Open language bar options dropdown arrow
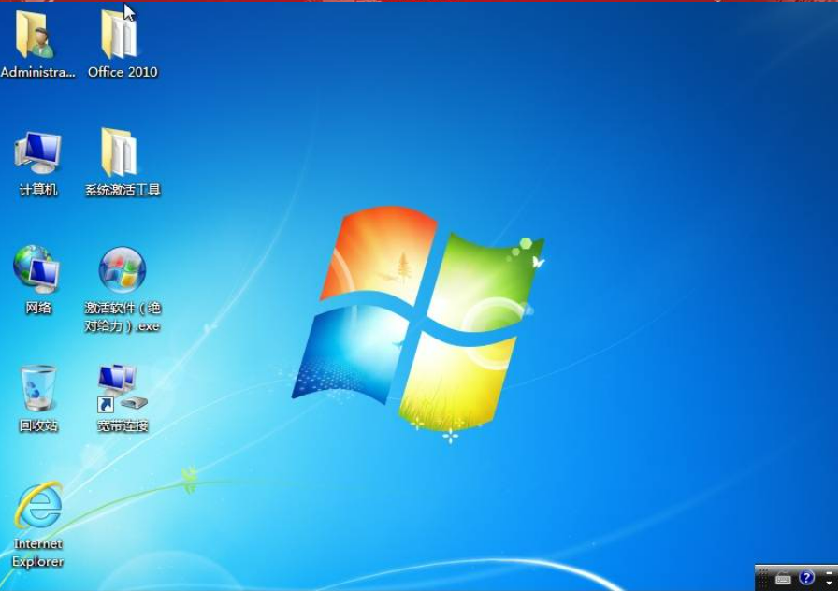This screenshot has width=839, height=591. pyautogui.click(x=829, y=584)
